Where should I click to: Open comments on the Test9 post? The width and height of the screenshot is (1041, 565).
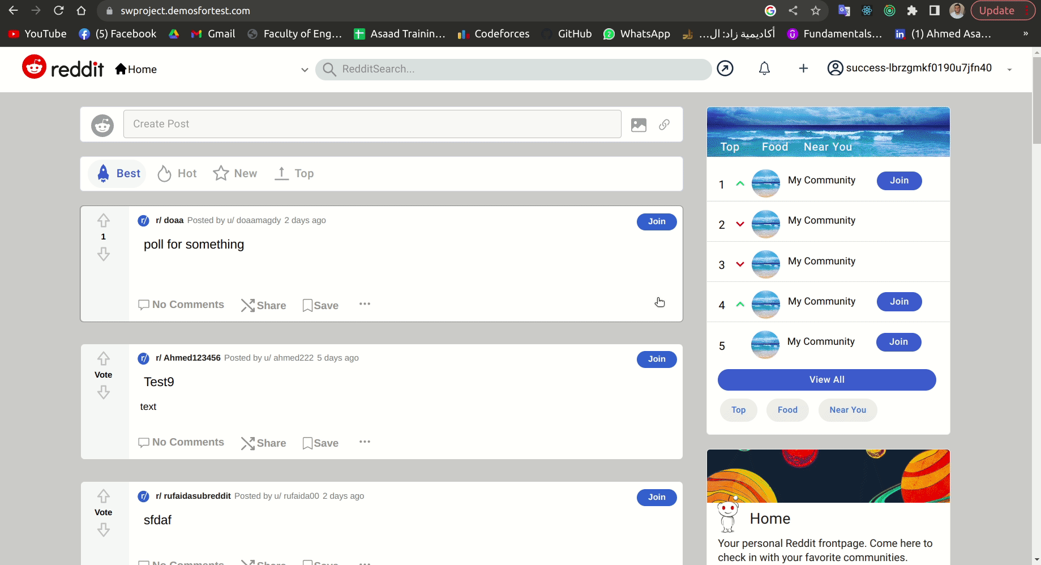[x=181, y=442]
